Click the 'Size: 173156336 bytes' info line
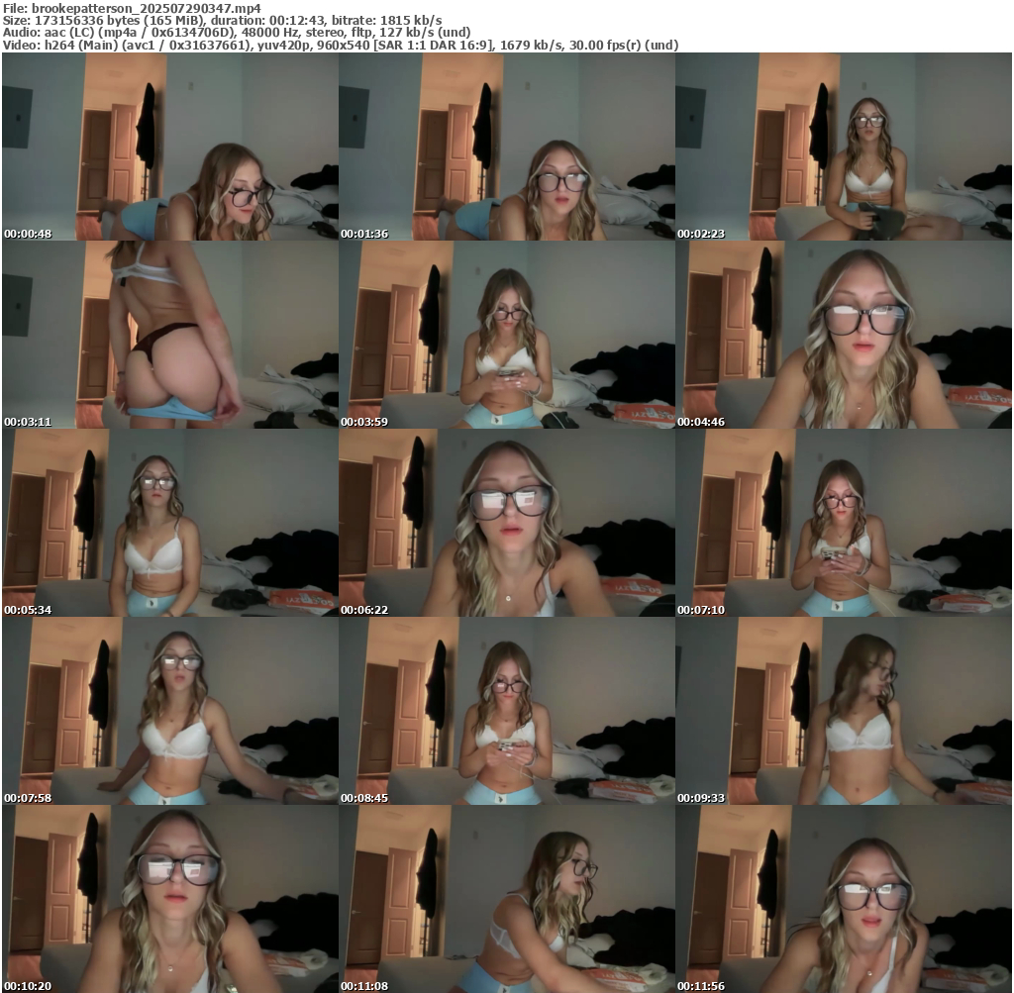This screenshot has height=993, width=1014. click(x=223, y=20)
